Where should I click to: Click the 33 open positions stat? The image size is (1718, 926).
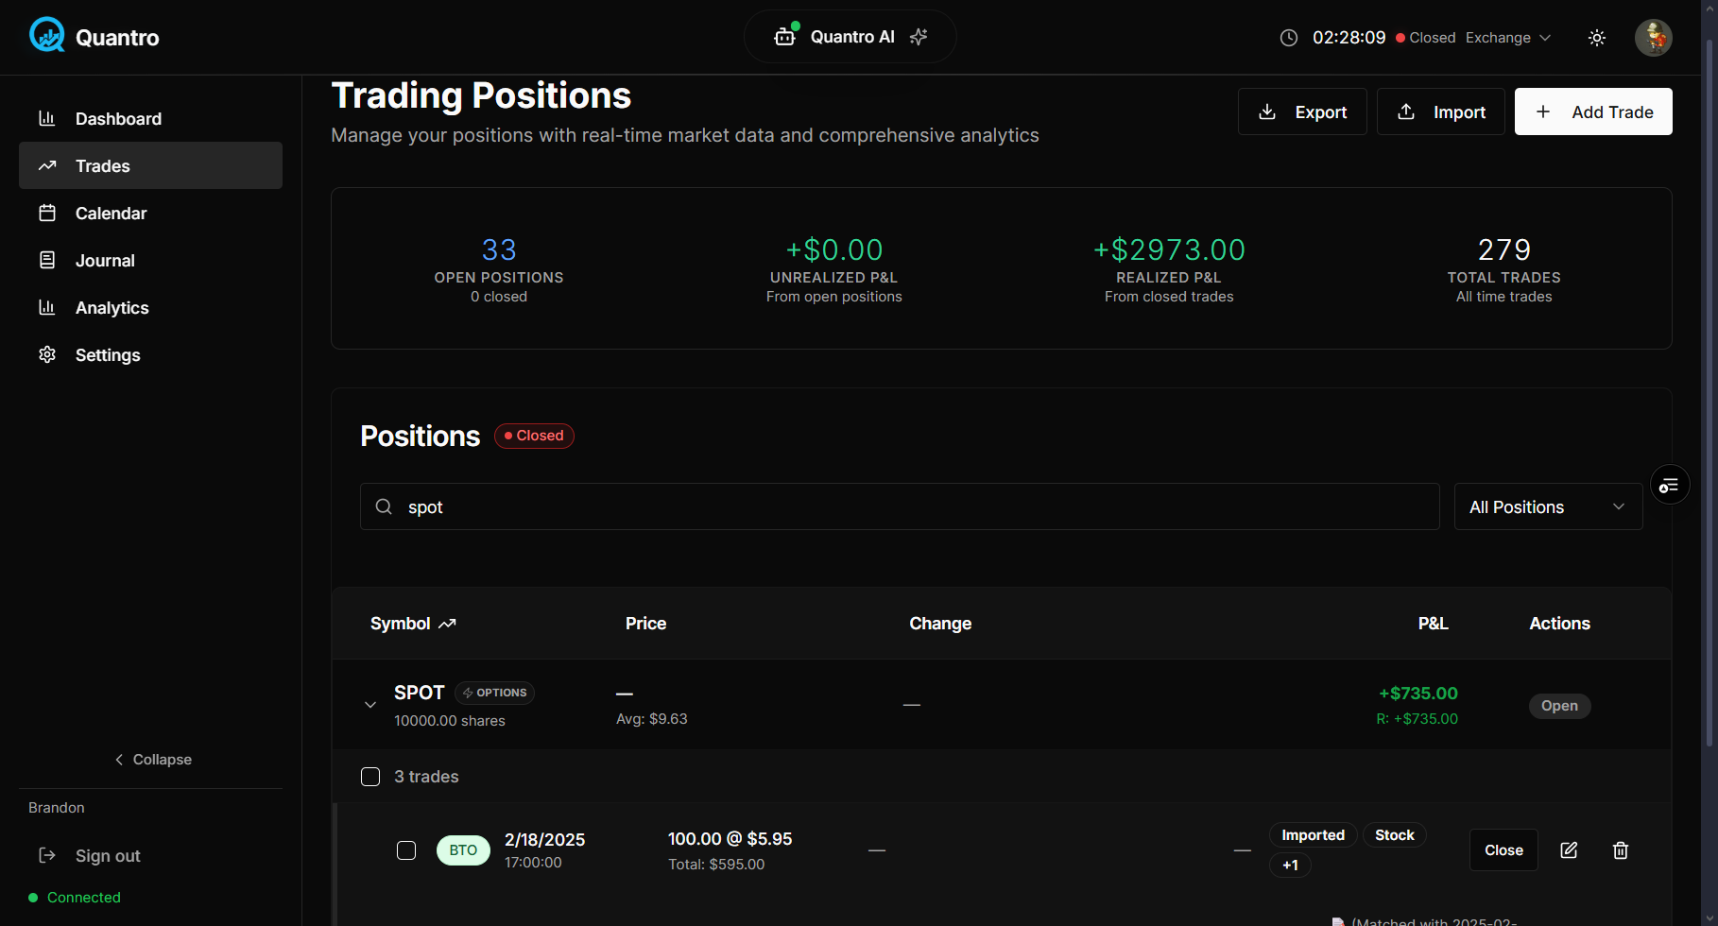(499, 249)
